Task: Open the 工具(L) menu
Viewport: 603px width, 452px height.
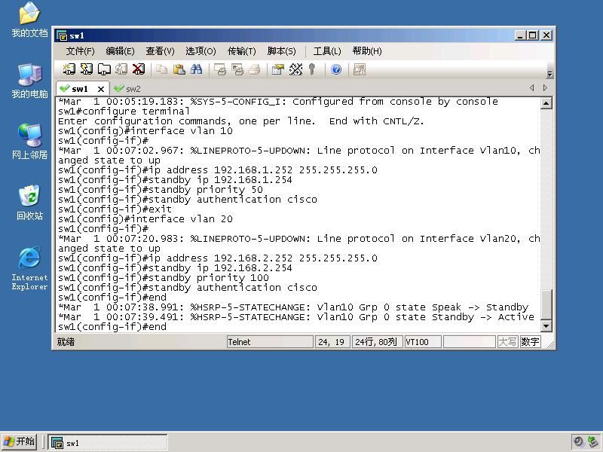Action: point(327,51)
